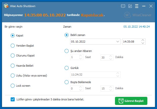Viewport: 157px width, 109px height.
Task: Decrease the 14:35:08 time with down arrow
Action: point(143,43)
